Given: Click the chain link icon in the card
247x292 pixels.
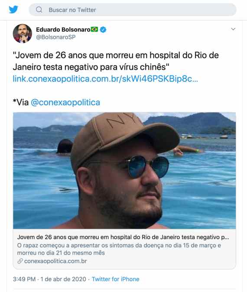Looking at the screenshot, I should [20, 261].
